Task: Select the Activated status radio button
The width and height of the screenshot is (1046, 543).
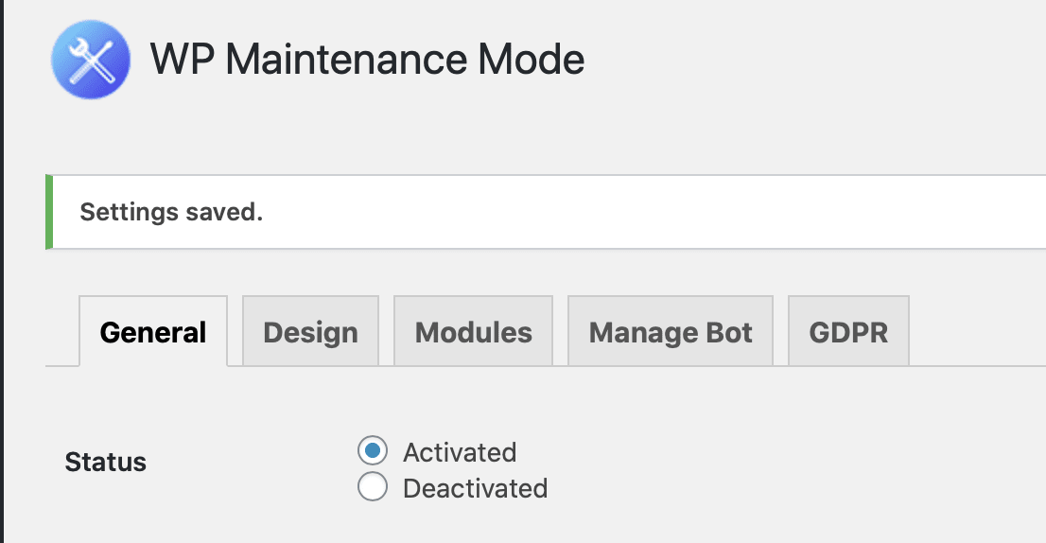Action: [x=373, y=451]
